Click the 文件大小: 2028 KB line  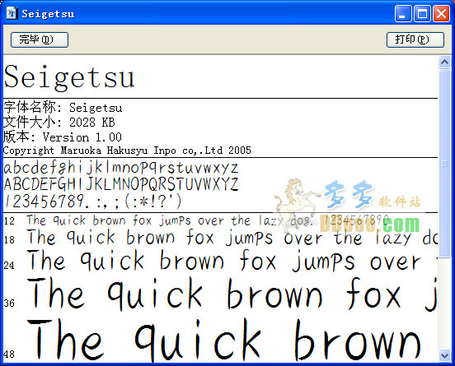[59, 122]
